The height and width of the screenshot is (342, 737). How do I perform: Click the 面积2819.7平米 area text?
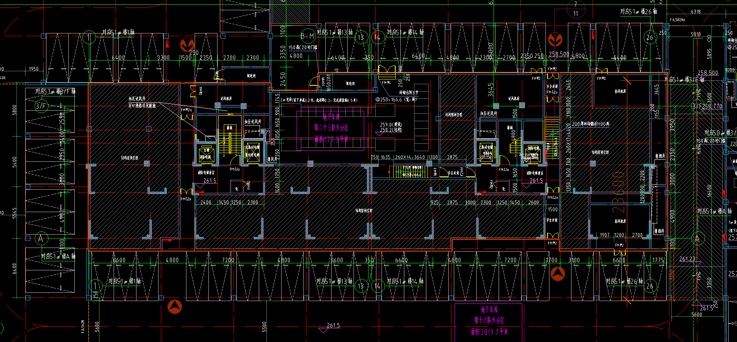click(x=489, y=332)
